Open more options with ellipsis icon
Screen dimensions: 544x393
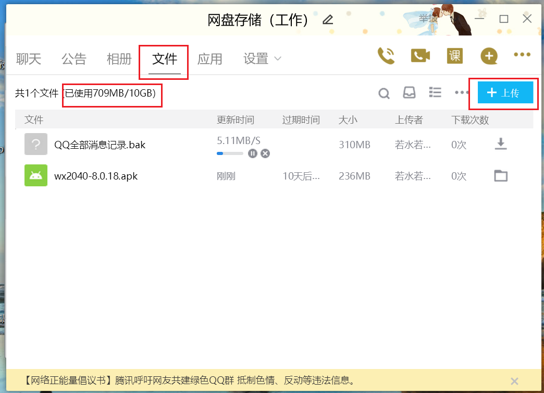461,92
